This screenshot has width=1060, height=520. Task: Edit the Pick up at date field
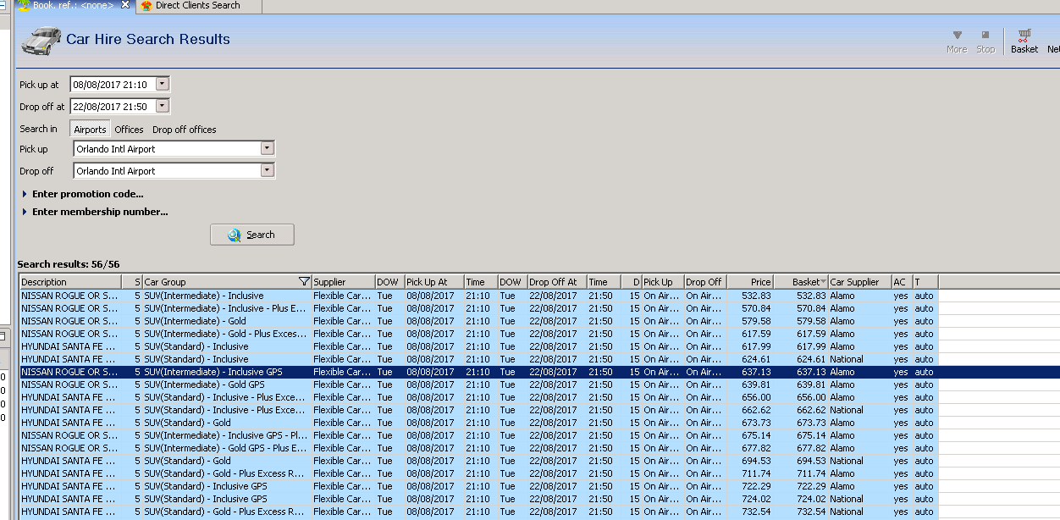click(113, 85)
